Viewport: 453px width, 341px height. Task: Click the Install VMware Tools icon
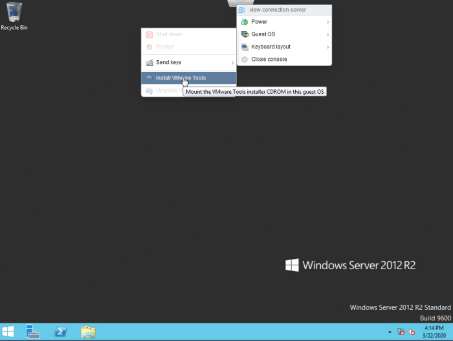[149, 78]
